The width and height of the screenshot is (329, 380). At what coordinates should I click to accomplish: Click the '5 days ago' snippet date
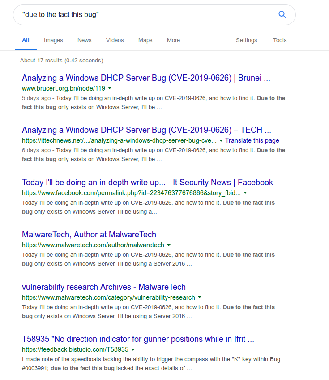[36, 98]
